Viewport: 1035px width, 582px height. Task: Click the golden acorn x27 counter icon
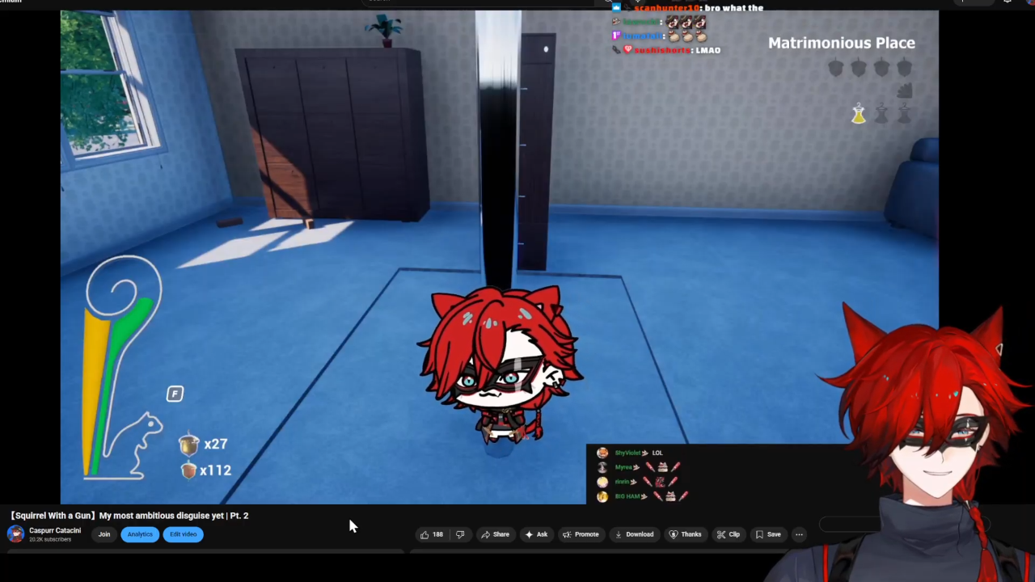(188, 444)
